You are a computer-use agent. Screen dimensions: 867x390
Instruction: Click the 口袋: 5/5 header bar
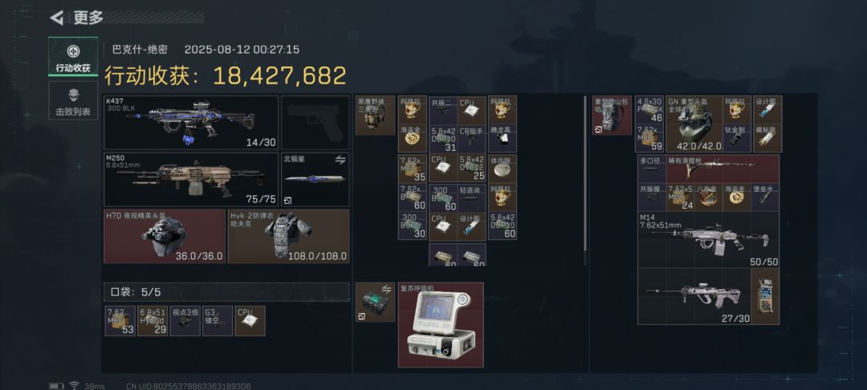point(226,291)
